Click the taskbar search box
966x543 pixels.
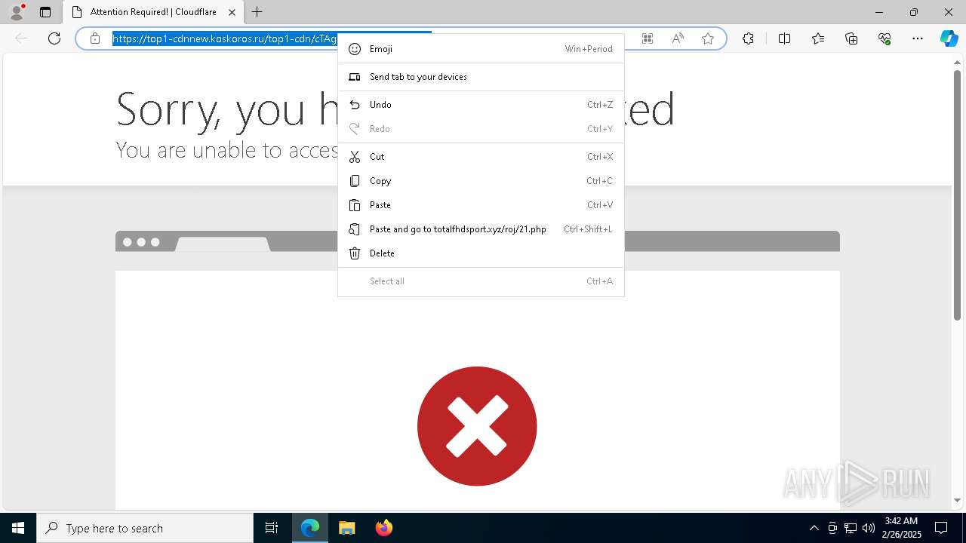pyautogui.click(x=145, y=528)
